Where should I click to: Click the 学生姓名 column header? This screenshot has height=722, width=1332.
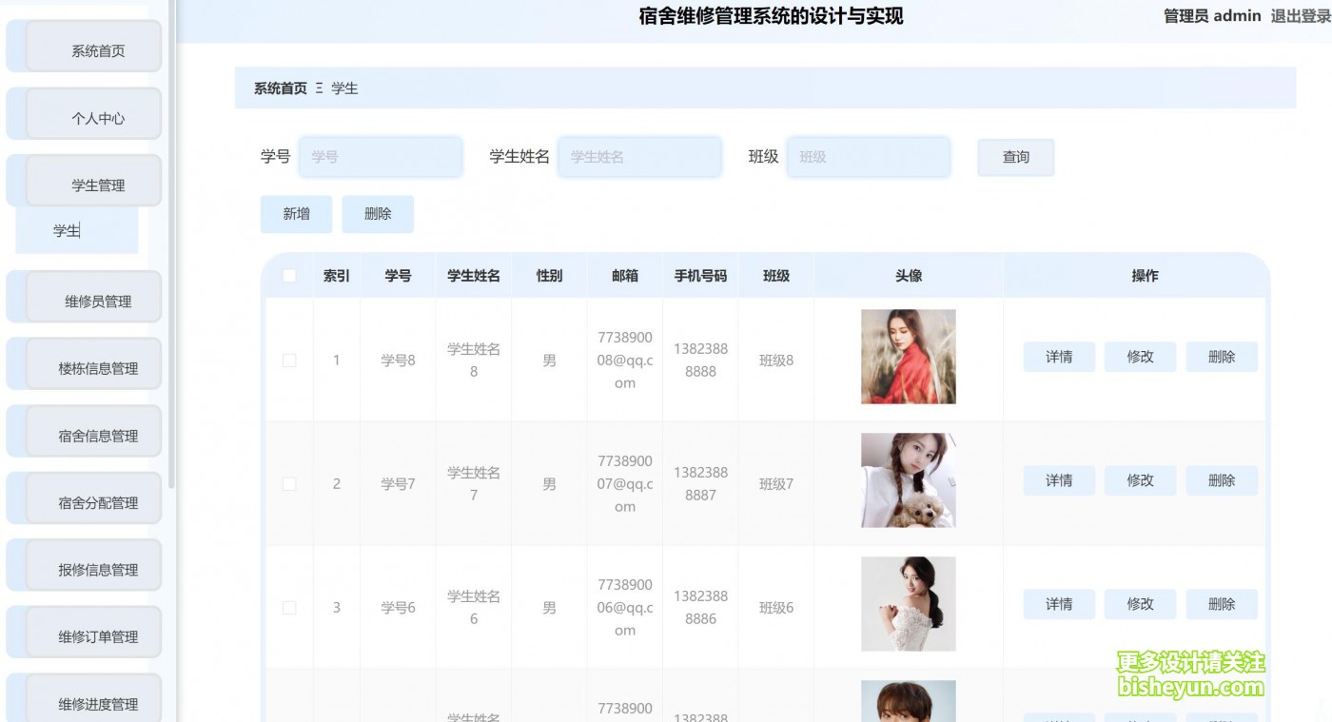click(474, 276)
